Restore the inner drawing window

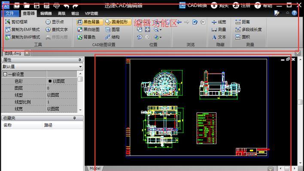point(288,59)
